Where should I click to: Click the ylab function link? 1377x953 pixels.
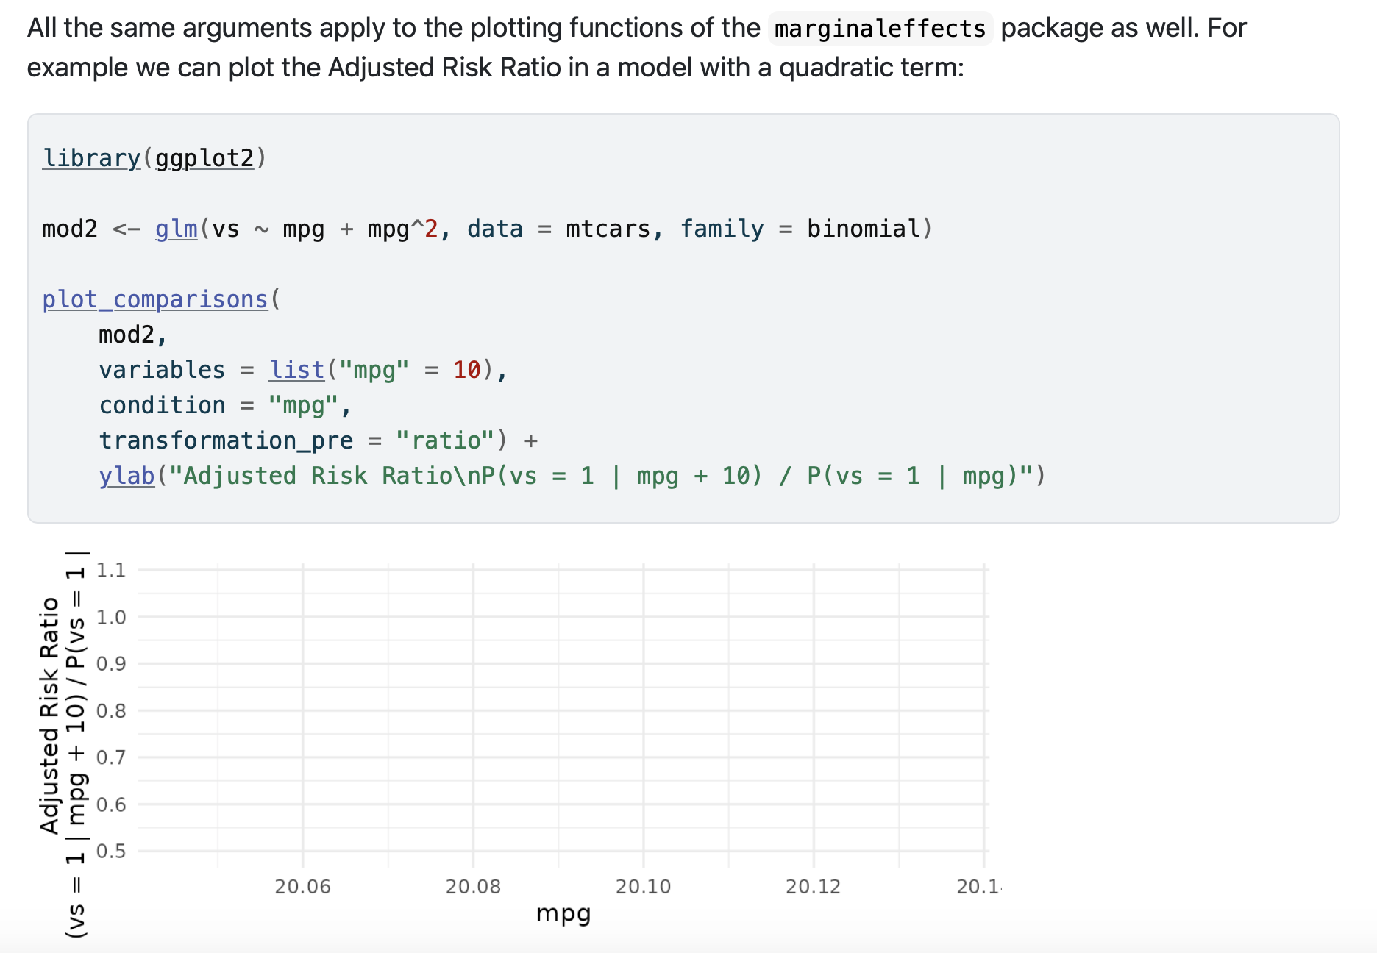127,476
